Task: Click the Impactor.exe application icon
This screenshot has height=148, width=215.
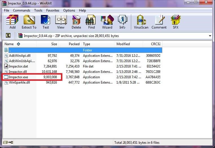Action: 6,77
